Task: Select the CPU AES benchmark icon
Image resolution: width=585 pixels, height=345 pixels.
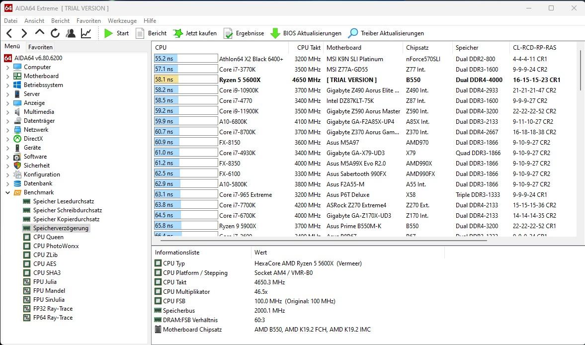Action: tap(26, 264)
